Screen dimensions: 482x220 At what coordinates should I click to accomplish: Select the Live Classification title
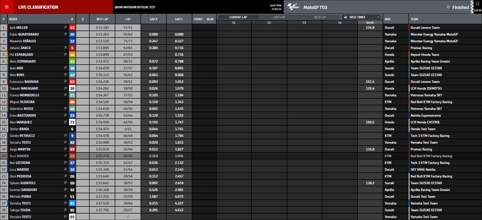[x=38, y=7]
